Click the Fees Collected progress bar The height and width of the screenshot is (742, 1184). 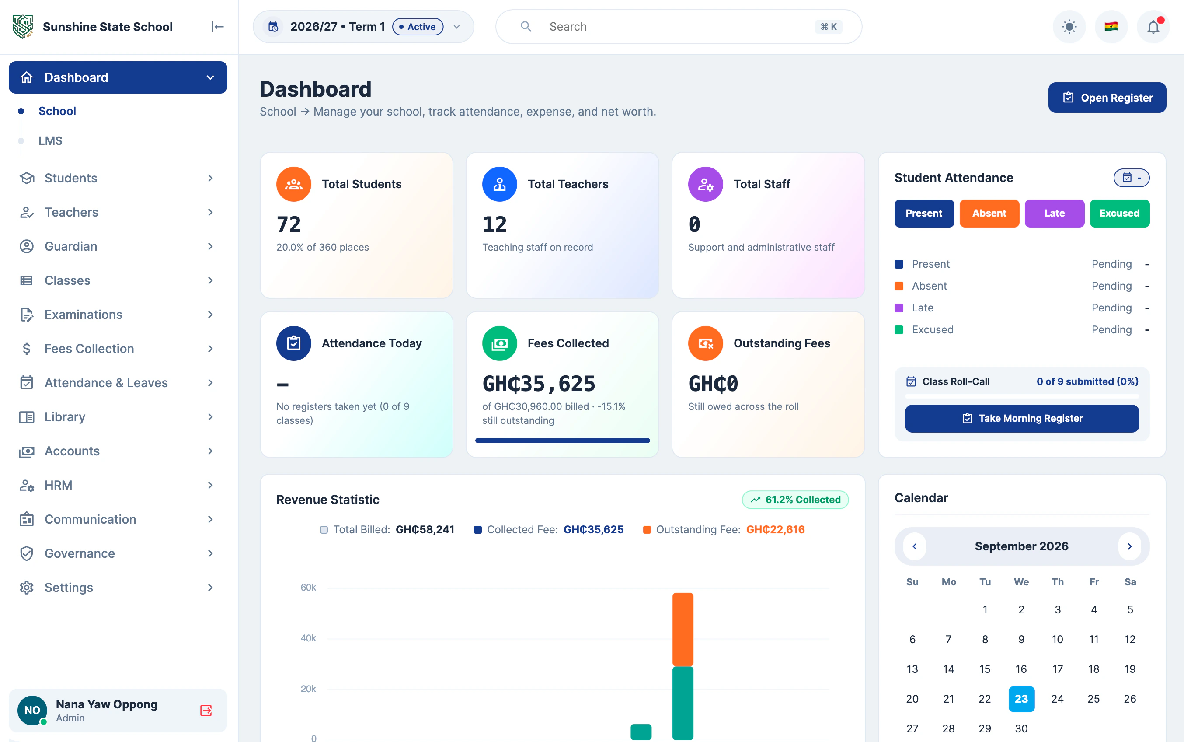(x=562, y=441)
